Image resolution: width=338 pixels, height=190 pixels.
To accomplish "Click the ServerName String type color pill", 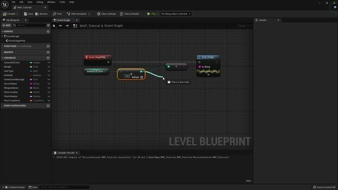I will pos(31,83).
